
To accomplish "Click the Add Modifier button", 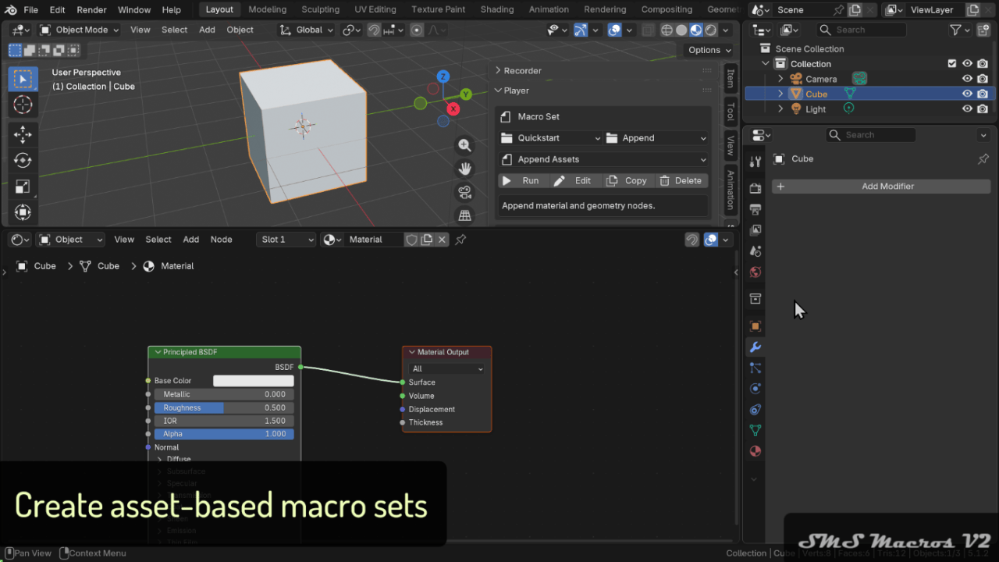I will 881,187.
